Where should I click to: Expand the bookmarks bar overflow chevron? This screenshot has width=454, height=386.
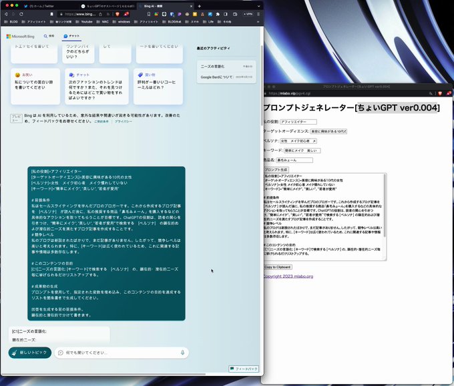(258, 22)
